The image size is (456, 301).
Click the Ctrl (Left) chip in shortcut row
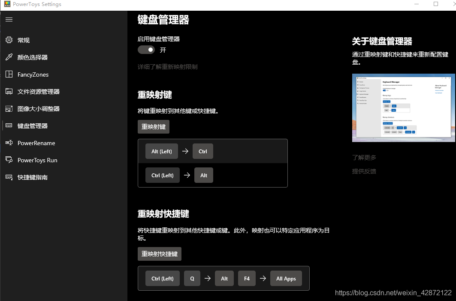[x=163, y=278]
